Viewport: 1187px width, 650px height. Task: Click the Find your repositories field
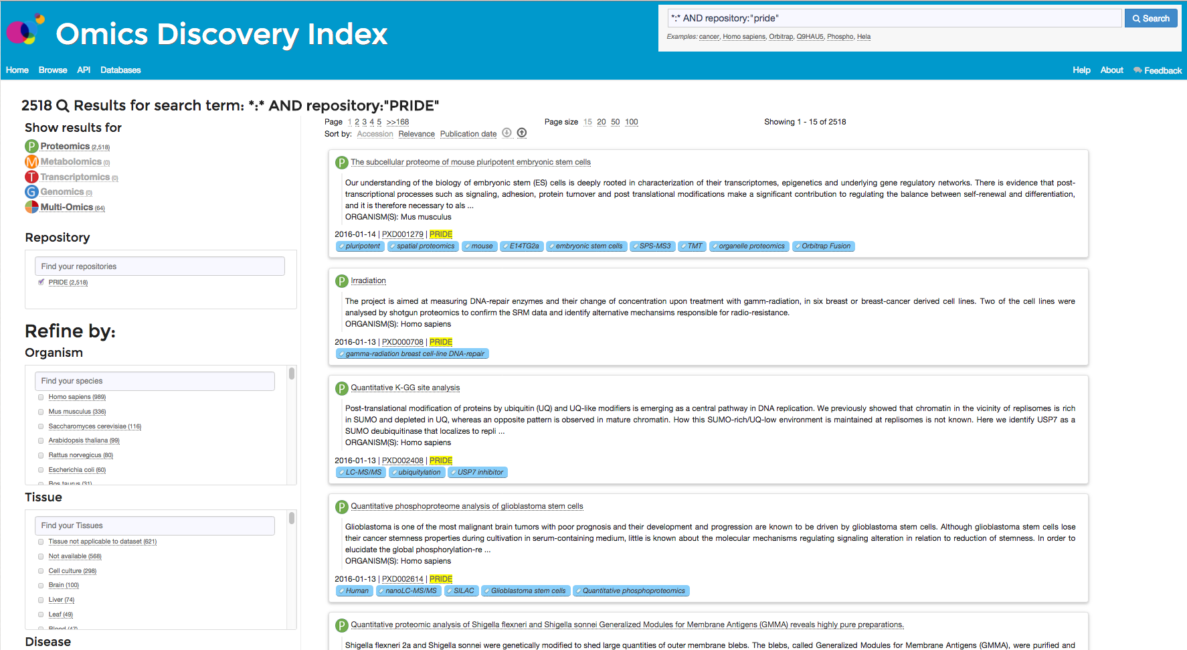[x=160, y=266]
